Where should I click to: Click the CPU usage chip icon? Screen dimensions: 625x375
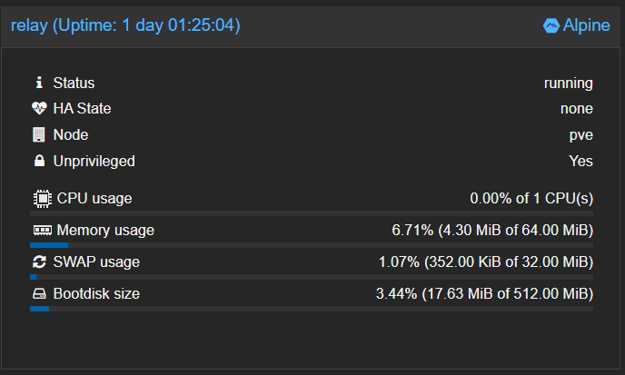[43, 199]
